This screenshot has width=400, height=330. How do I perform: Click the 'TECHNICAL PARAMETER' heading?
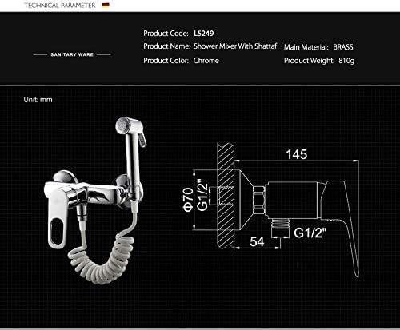[60, 6]
